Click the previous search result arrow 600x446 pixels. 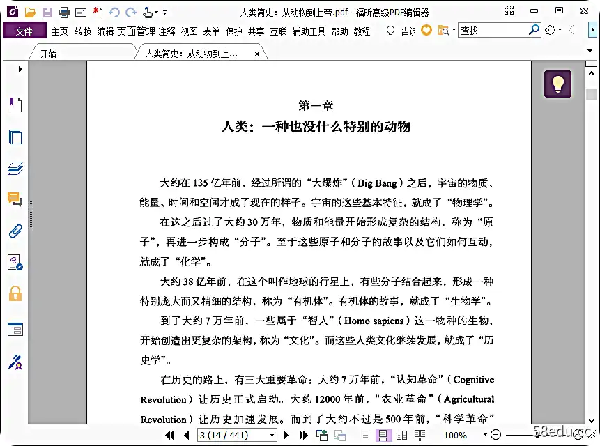(571, 29)
